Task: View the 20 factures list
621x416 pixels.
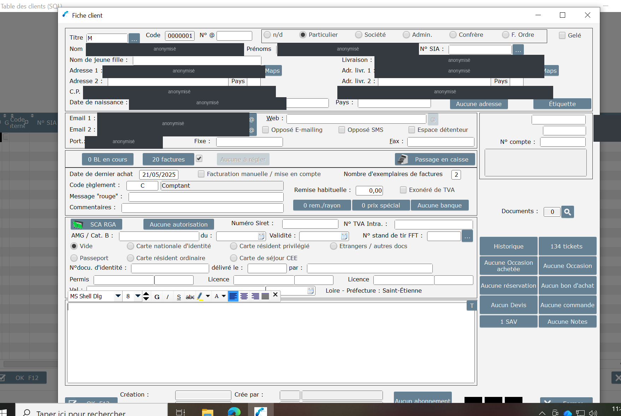Action: click(x=168, y=159)
